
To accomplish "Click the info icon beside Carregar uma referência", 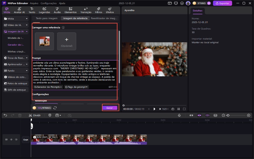I will [x=63, y=28].
